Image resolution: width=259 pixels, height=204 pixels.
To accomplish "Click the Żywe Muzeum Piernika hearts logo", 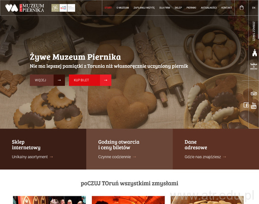I will coord(11,8).
